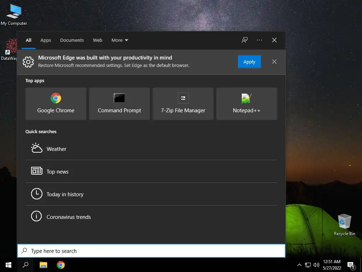Click the taskbar search magnifier icon

click(25, 265)
